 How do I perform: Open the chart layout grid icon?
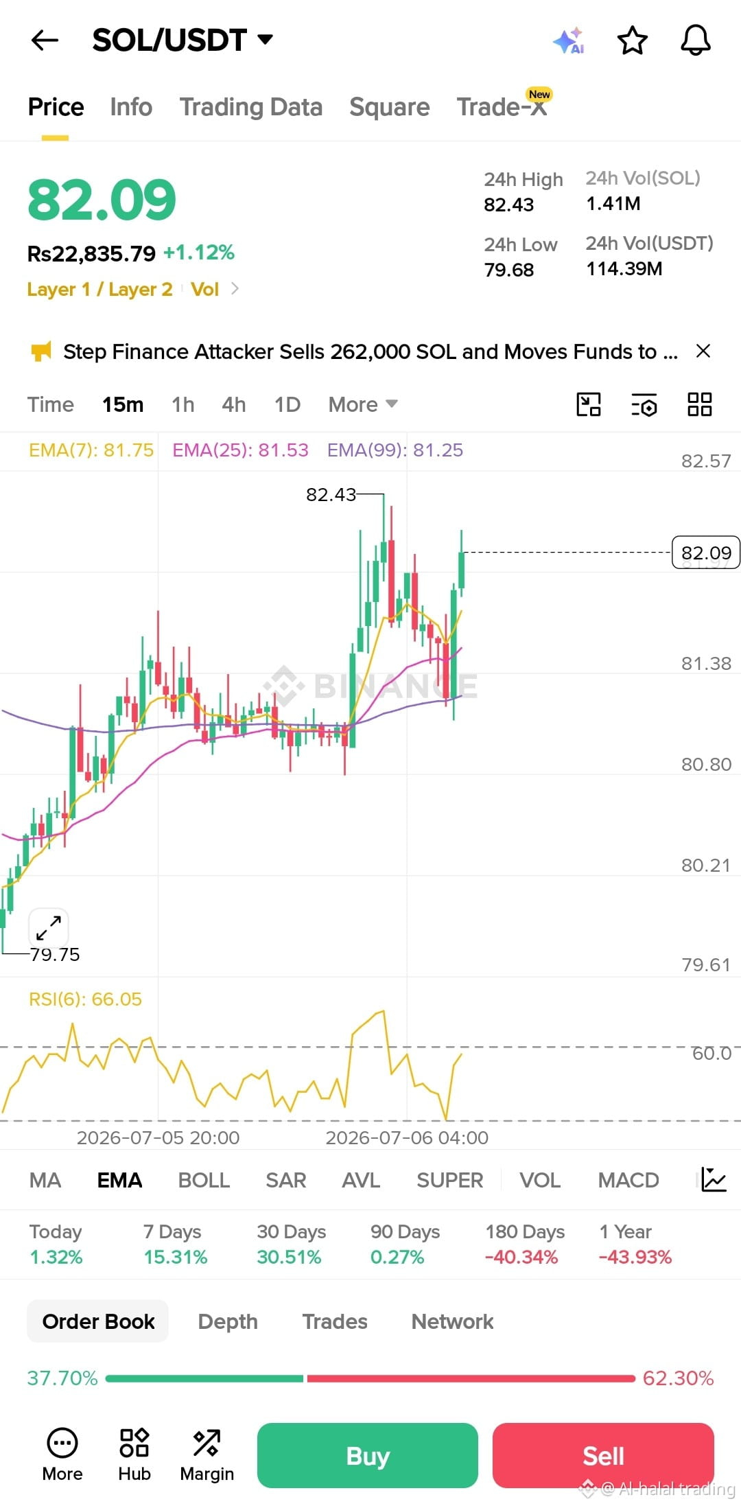coord(699,404)
